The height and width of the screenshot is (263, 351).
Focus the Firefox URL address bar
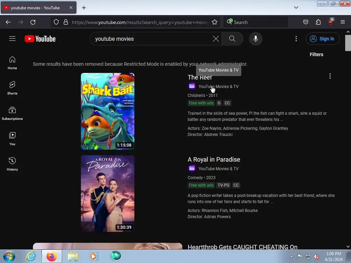pyautogui.click(x=140, y=22)
